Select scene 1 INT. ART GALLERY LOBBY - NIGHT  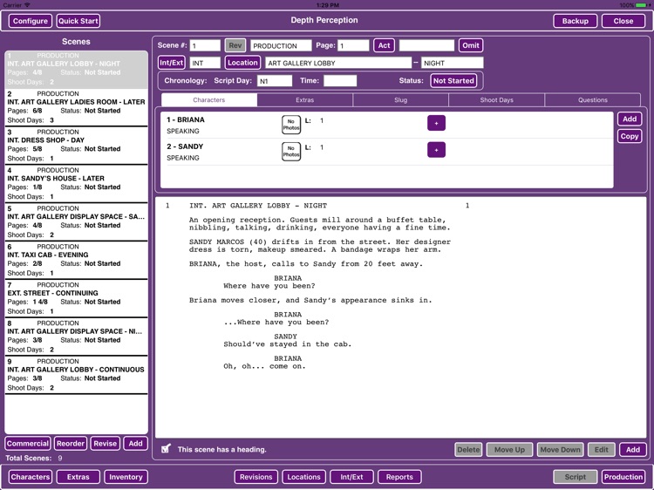point(77,69)
